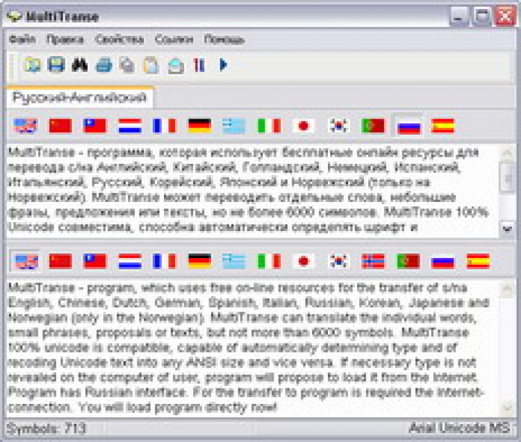Choose Taiwan flag in source language row
Screen dimensions: 521x442
point(95,126)
